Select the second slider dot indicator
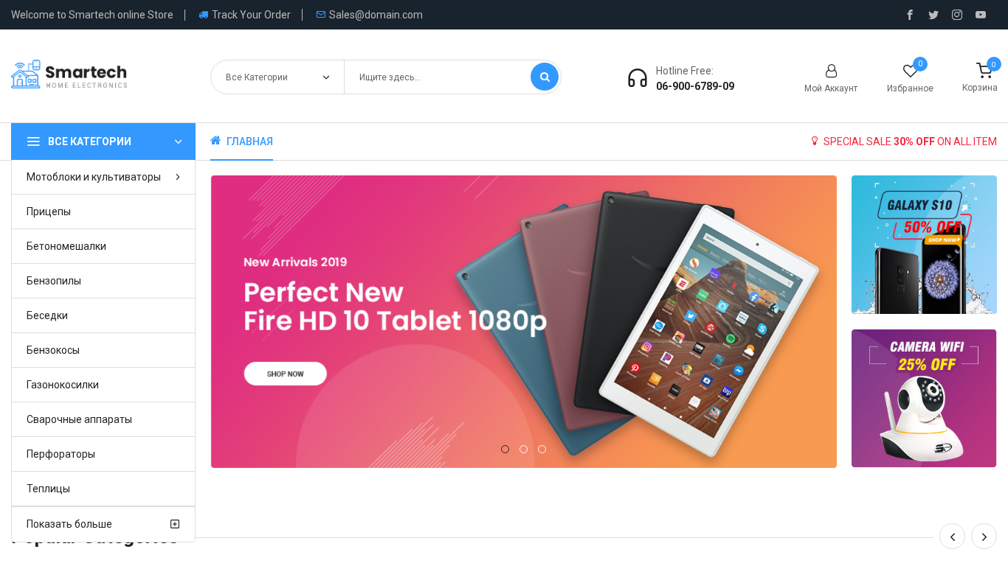1008x566 pixels. tap(523, 449)
